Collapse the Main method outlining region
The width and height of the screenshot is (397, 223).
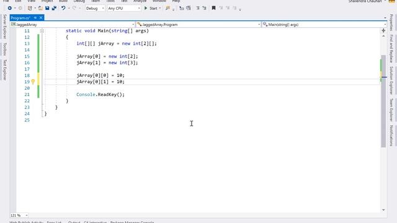coord(42,31)
